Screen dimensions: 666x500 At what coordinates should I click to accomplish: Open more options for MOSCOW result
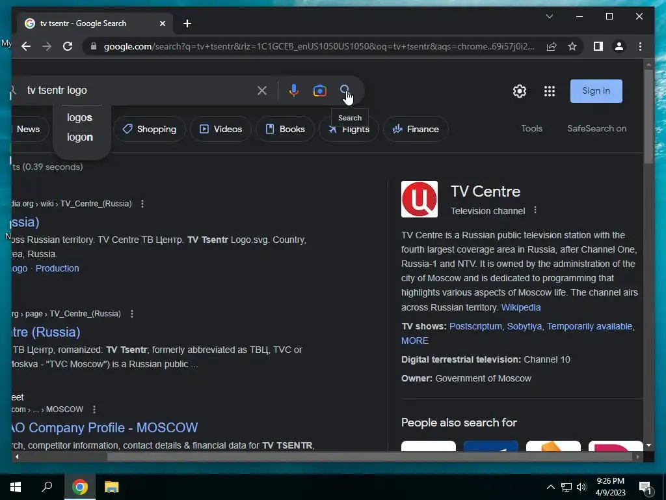(94, 410)
